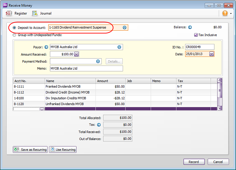This screenshot has height=170, width=236.
Task: Click the Use Recurring icon
Action: 52,149
